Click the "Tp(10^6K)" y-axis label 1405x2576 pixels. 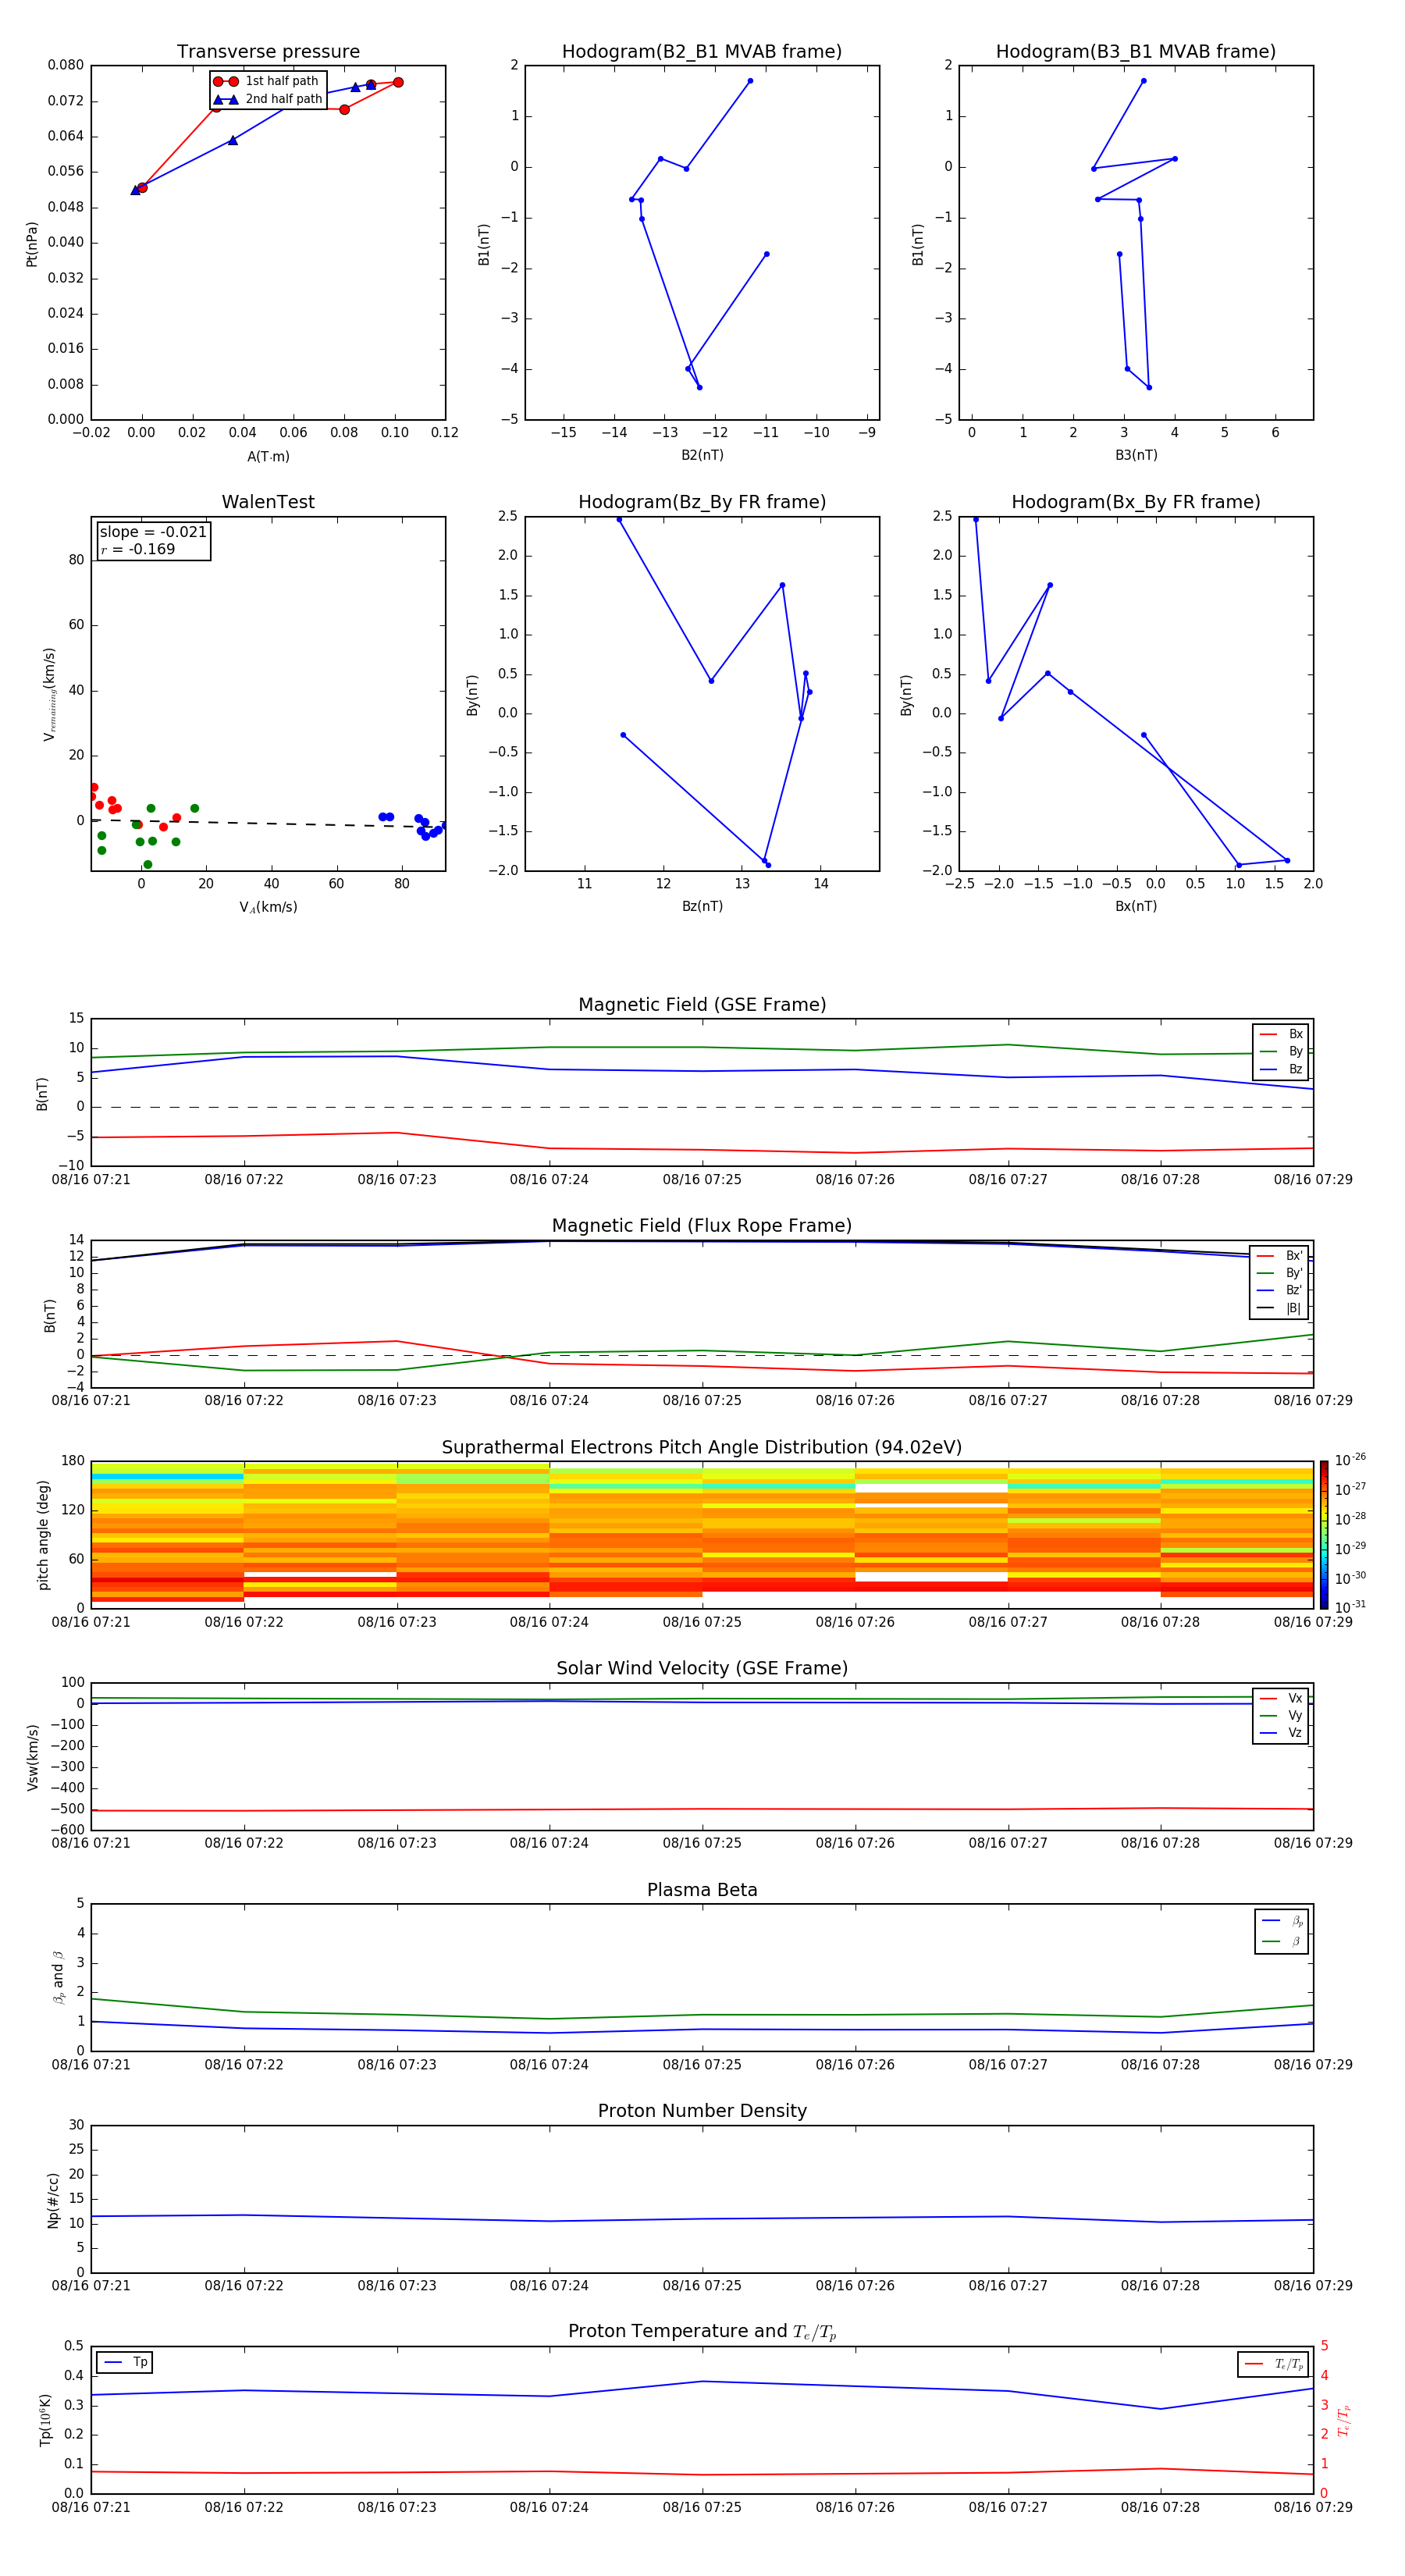coord(45,2420)
